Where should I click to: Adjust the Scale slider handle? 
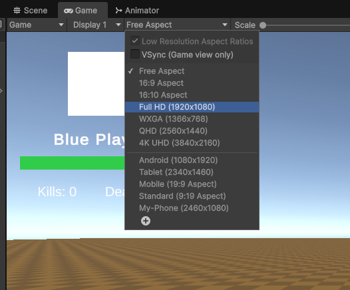click(263, 25)
